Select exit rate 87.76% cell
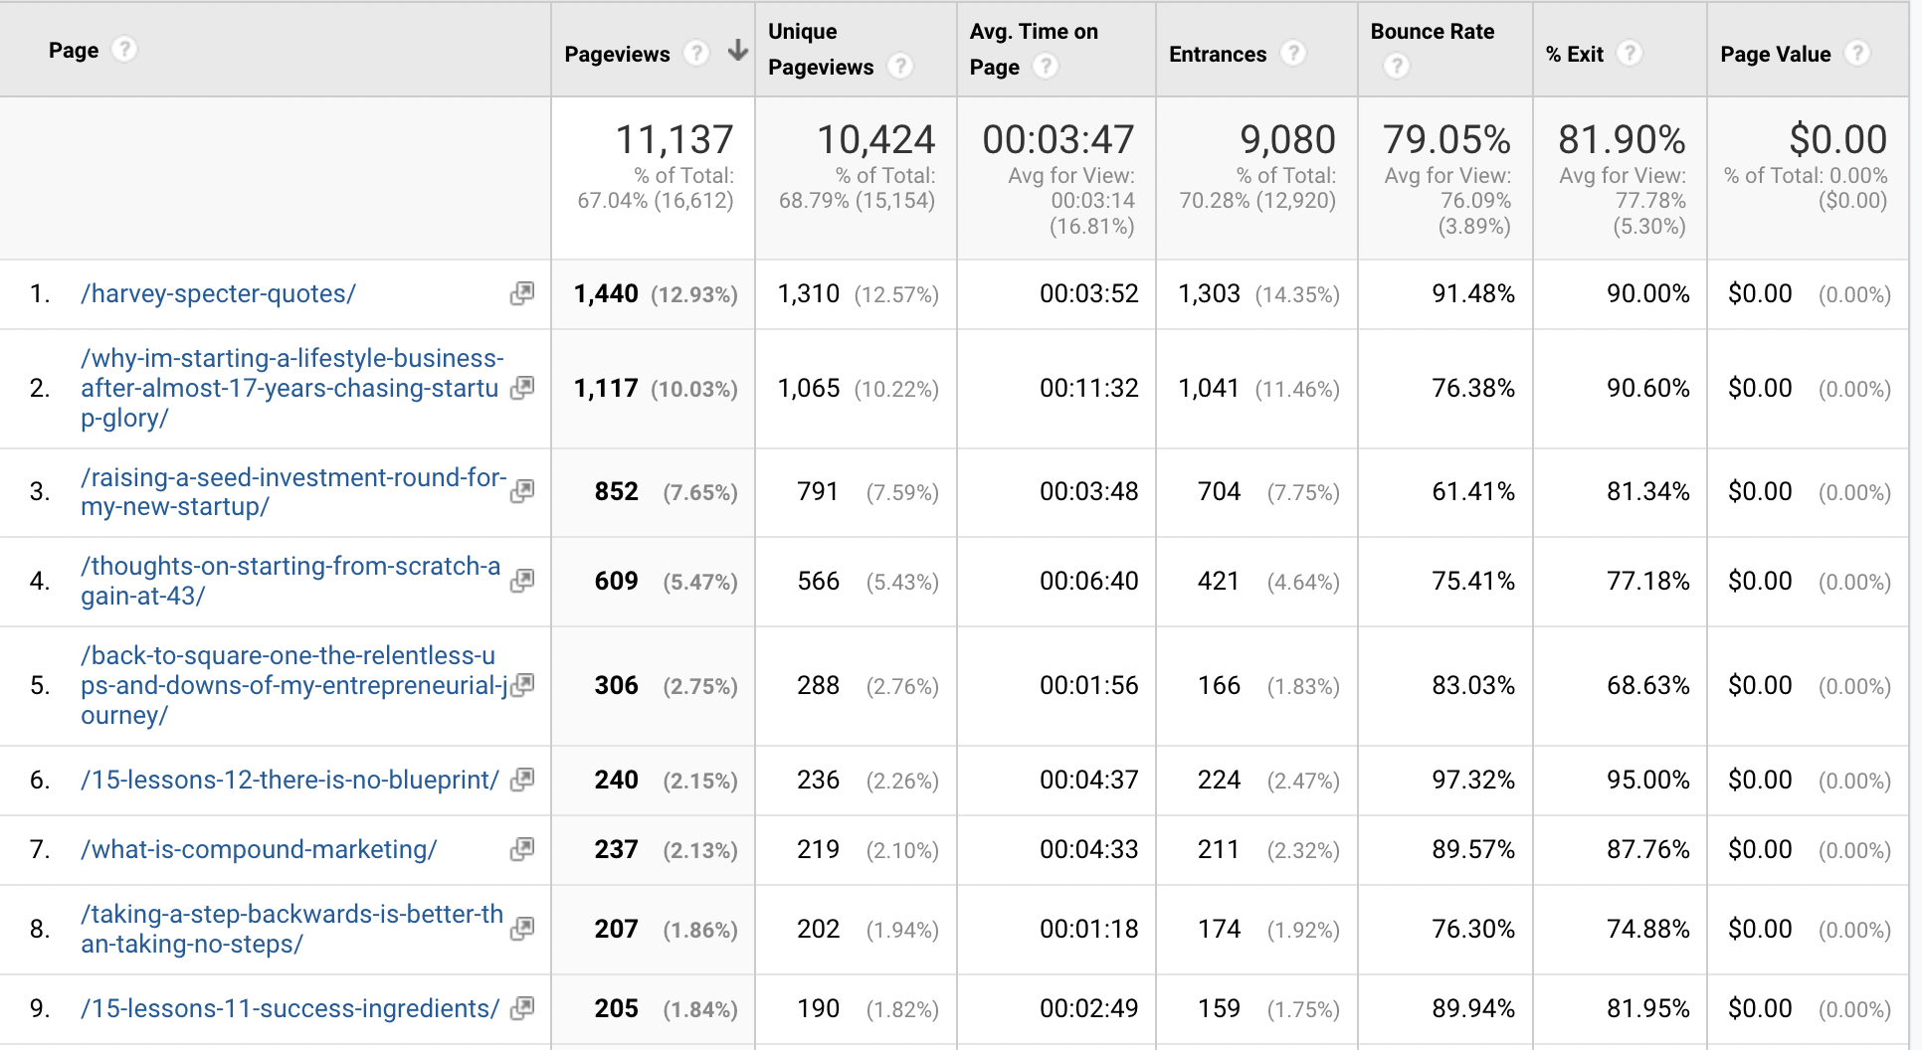1922x1050 pixels. (x=1648, y=849)
